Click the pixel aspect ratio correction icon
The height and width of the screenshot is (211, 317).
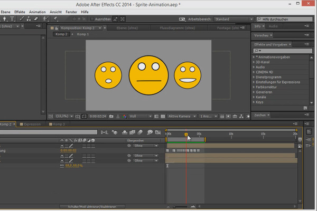coord(222,116)
